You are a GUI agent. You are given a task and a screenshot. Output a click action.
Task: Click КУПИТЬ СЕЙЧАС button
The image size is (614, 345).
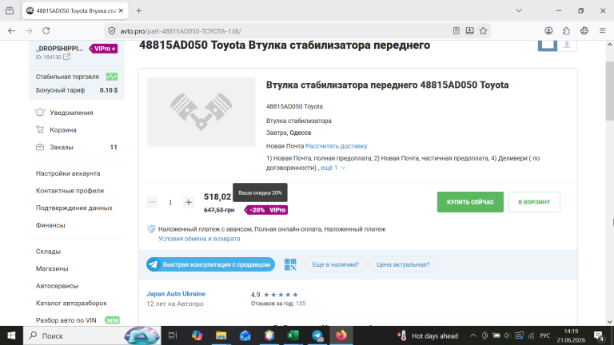[470, 202]
